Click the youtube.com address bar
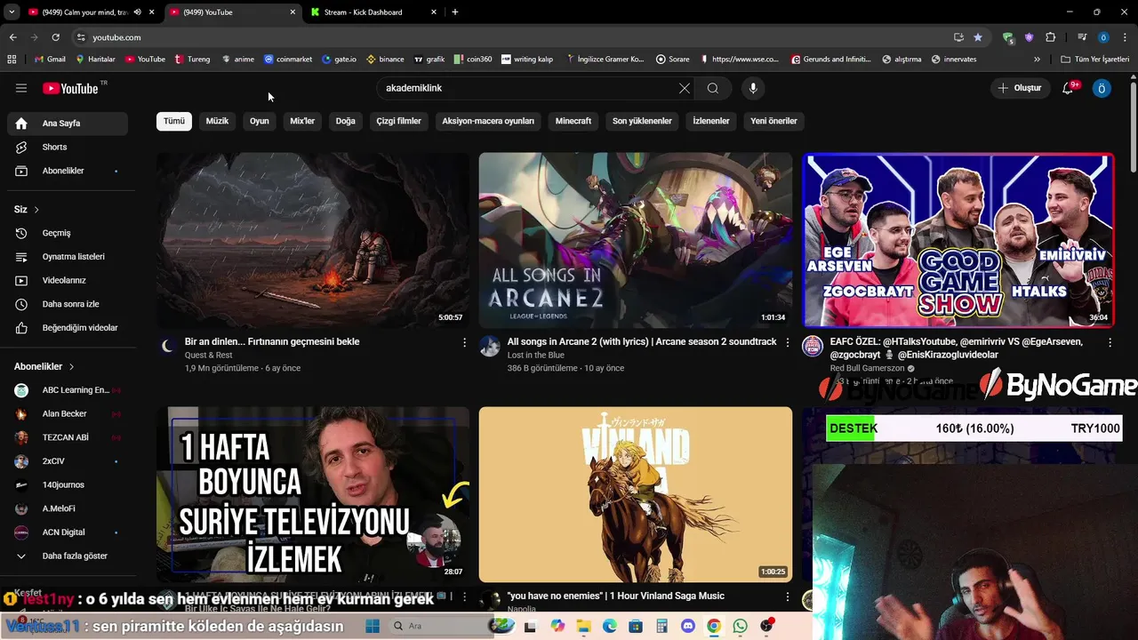Screen dimensions: 1138x640 coord(511,37)
